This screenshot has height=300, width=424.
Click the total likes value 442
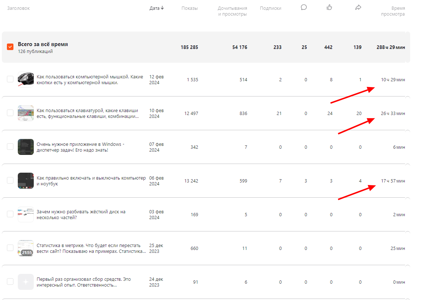[328, 47]
